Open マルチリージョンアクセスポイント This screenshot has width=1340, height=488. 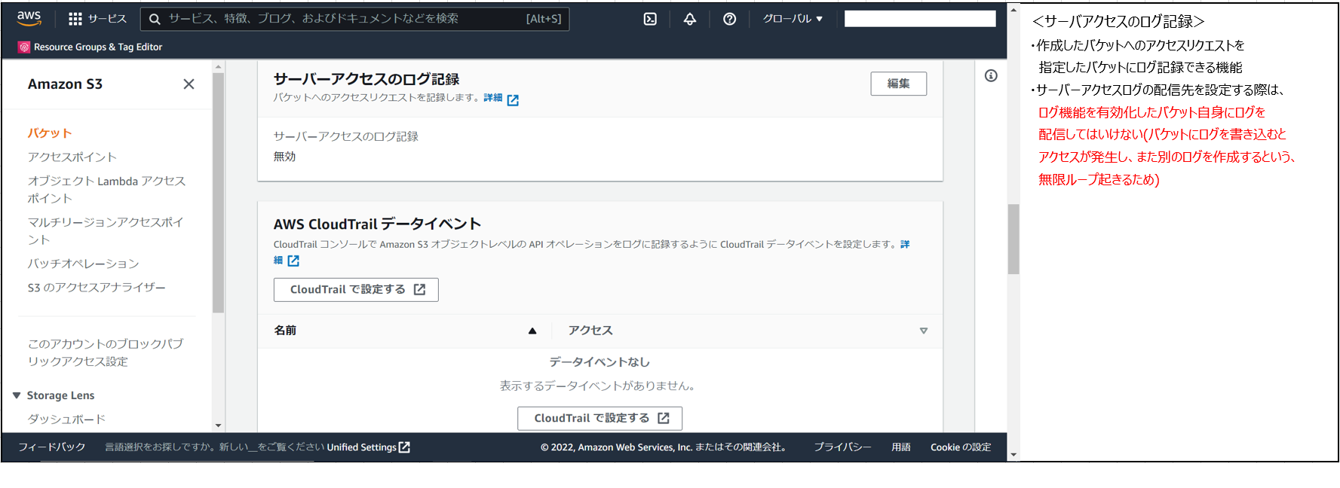click(x=106, y=231)
